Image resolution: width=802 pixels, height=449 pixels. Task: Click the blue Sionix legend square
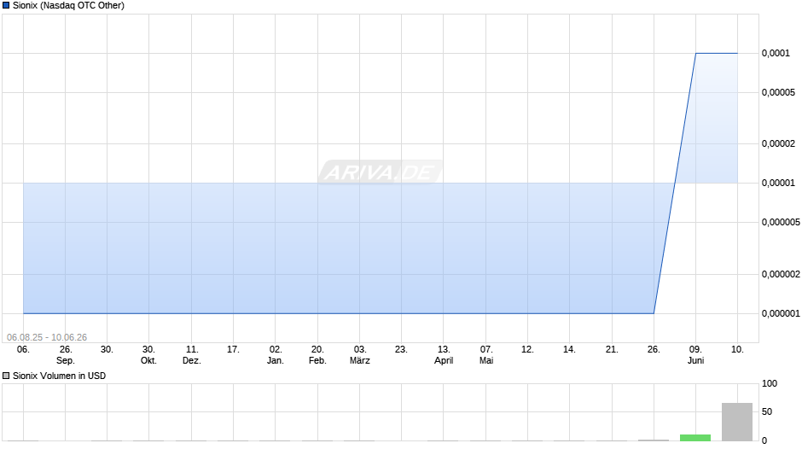(x=6, y=6)
